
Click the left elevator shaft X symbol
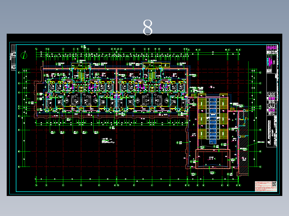point(81,90)
